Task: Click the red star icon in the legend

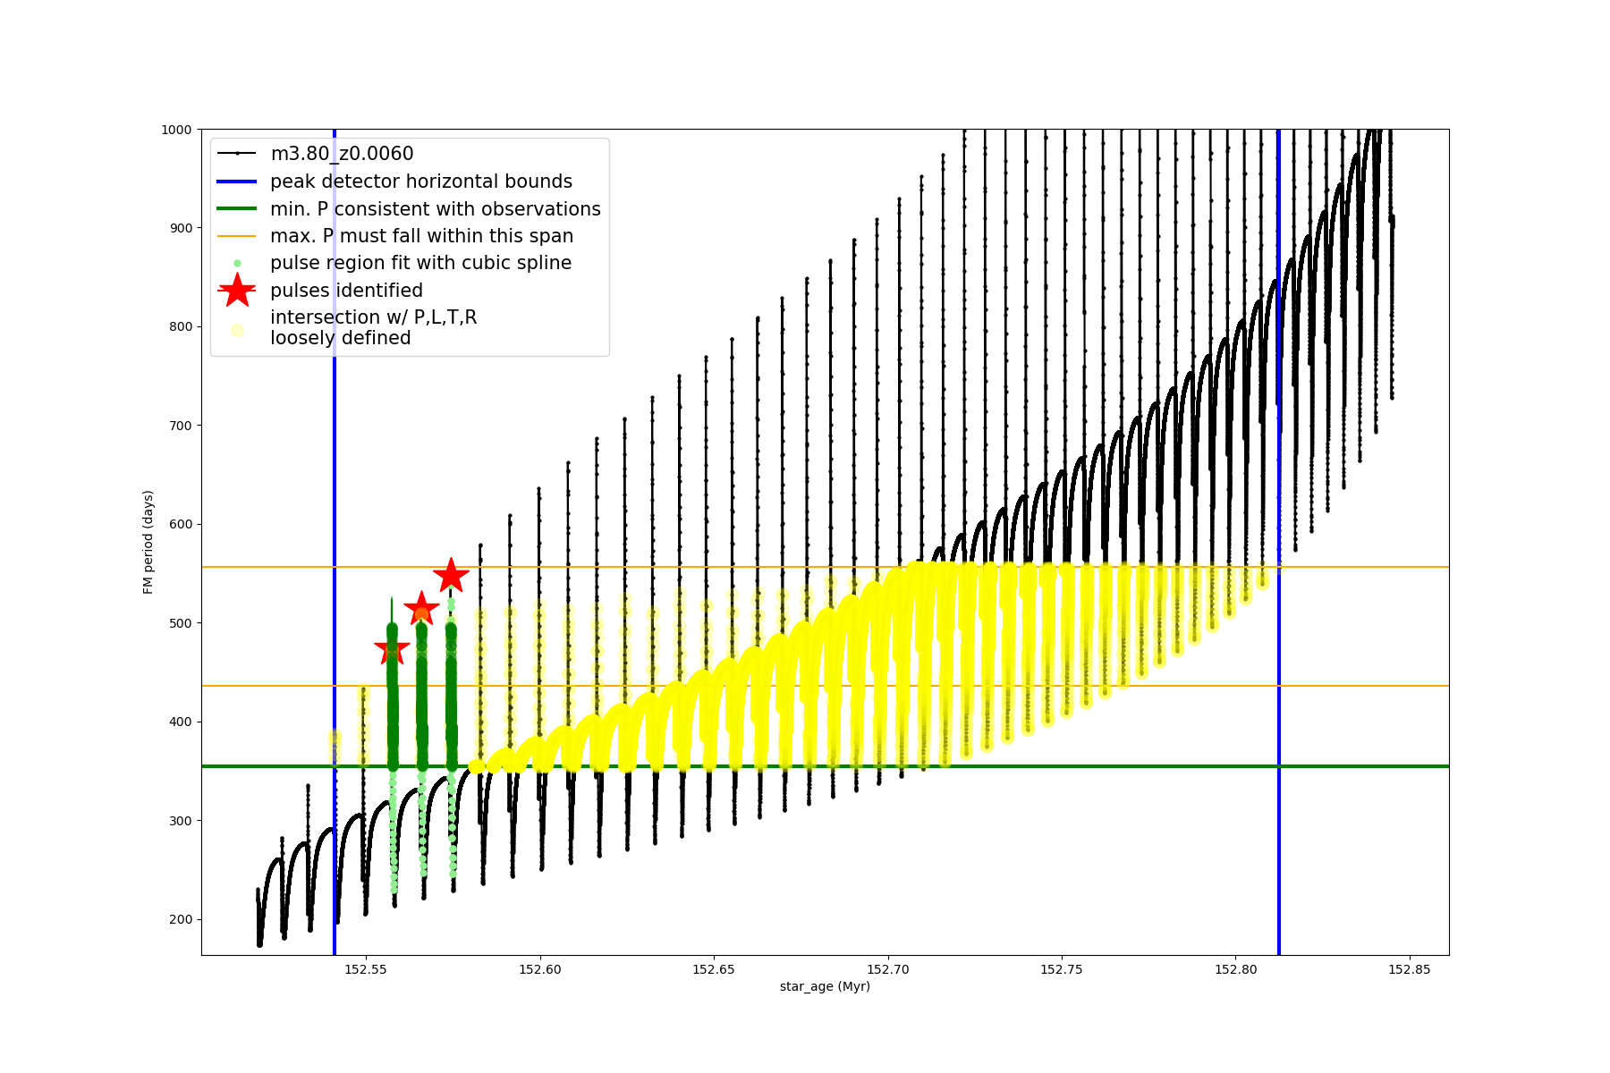Action: 237,291
